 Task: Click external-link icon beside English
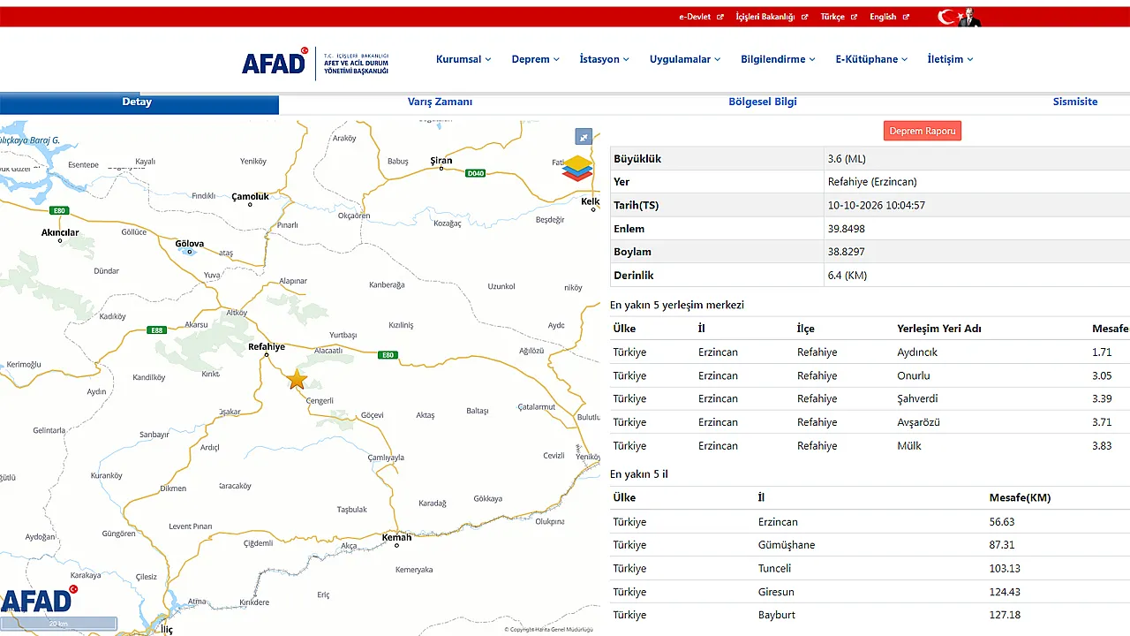pos(905,17)
